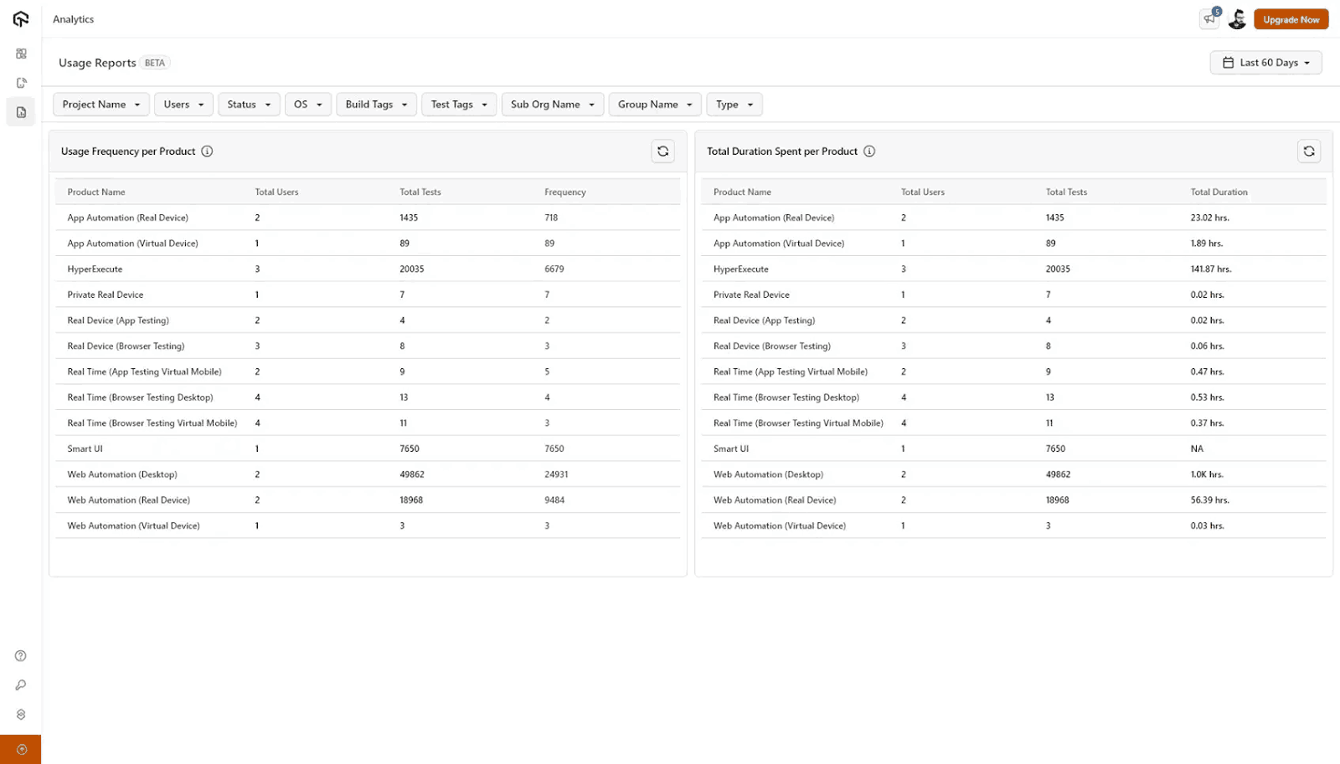Viewport: 1340px width, 764px height.
Task: Expand the Users filter dropdown
Action: click(183, 104)
